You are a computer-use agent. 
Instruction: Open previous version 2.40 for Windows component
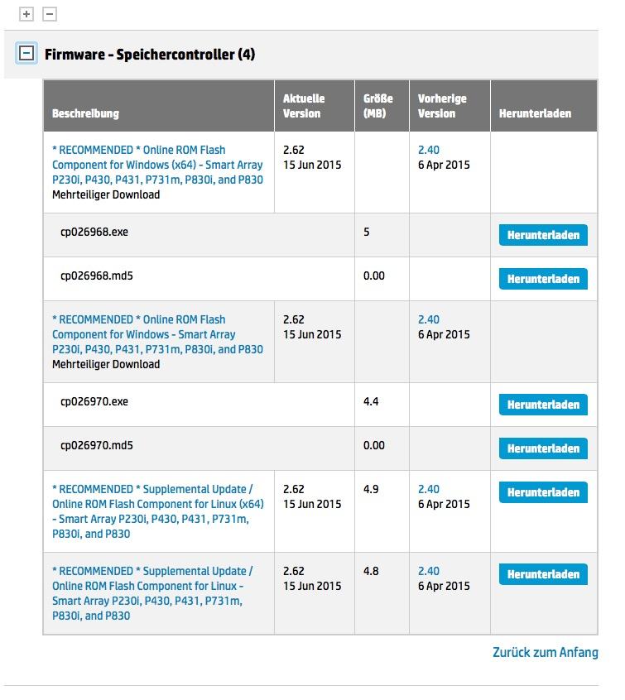pyautogui.click(x=429, y=319)
